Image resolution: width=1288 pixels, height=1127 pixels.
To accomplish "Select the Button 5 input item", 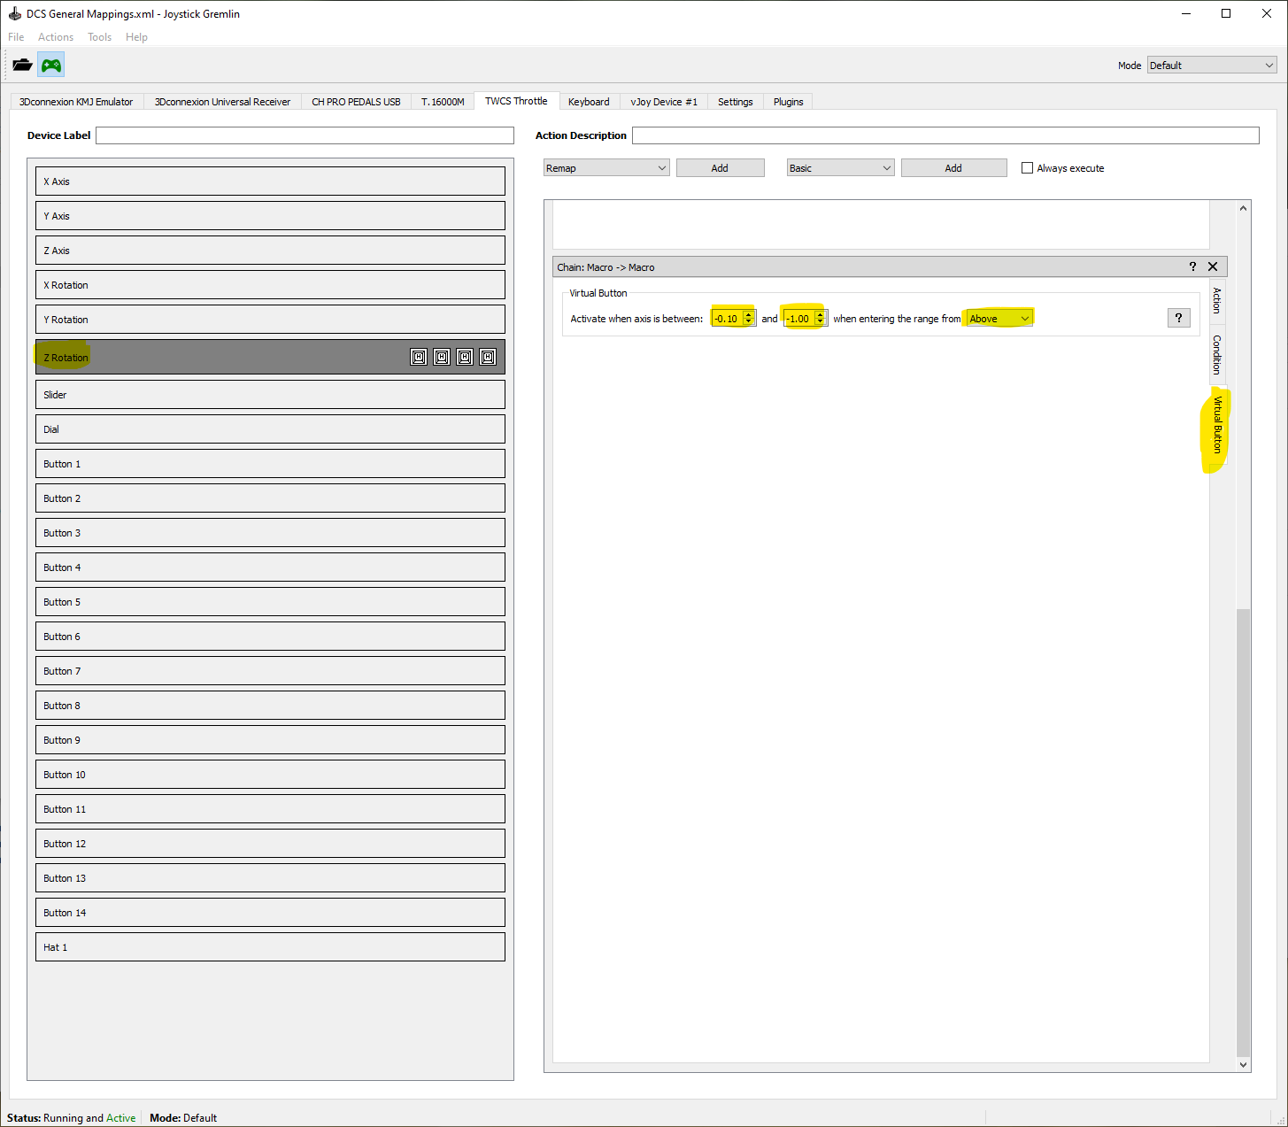I will coord(270,602).
